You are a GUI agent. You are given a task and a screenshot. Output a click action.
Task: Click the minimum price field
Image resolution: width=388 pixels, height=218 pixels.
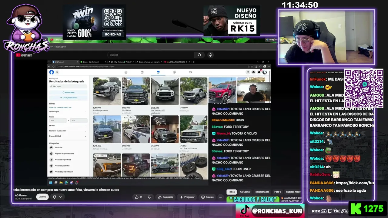[x=58, y=121]
